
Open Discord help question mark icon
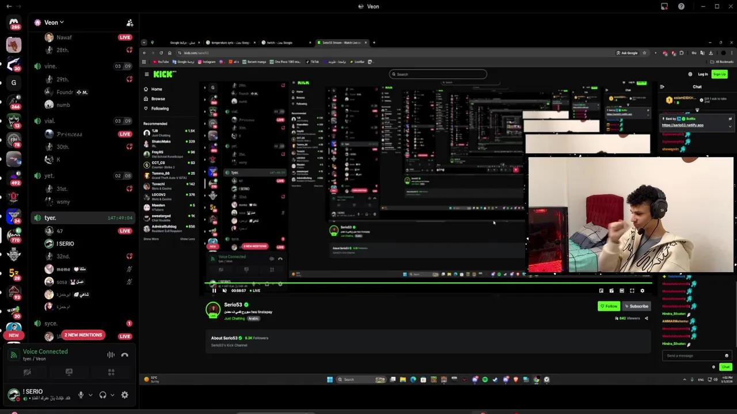681,6
